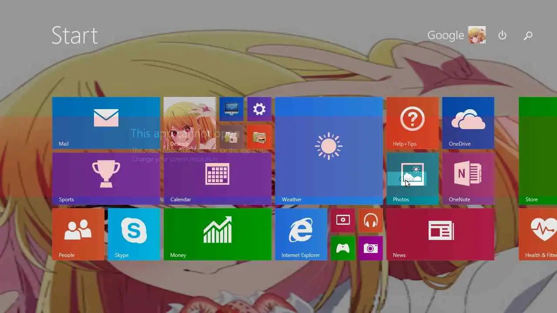Open the This PC small tile
The height and width of the screenshot is (313, 557).
[x=231, y=109]
